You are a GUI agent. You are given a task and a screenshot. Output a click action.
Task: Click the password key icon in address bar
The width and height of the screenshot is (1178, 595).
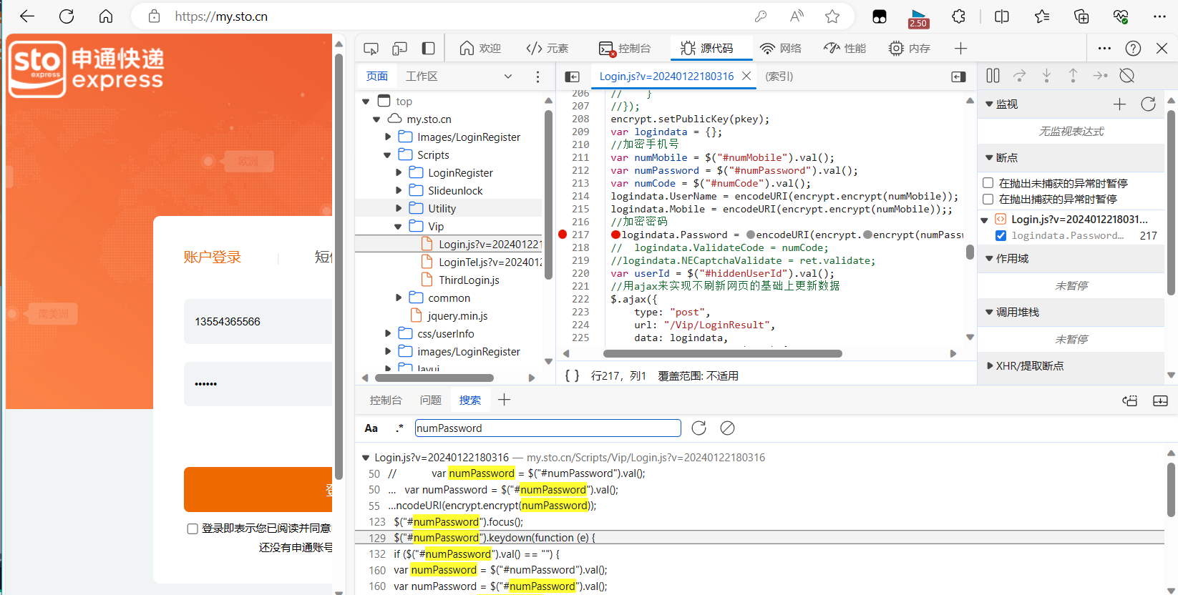click(761, 16)
